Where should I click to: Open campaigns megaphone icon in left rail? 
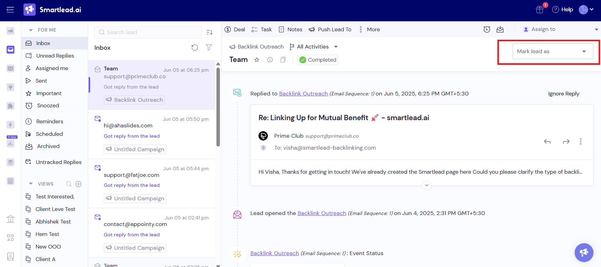10,31
